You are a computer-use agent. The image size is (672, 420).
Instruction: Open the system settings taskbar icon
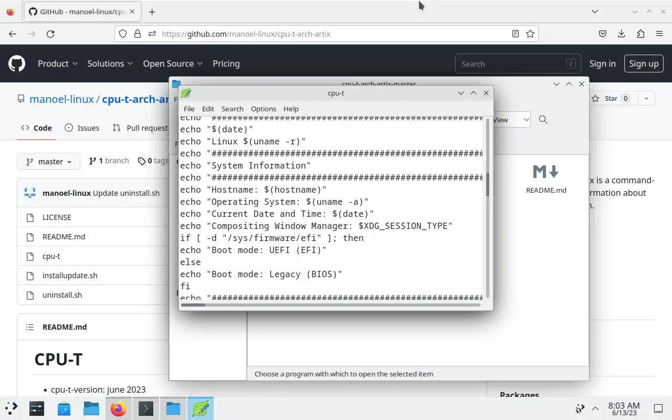pos(37,408)
